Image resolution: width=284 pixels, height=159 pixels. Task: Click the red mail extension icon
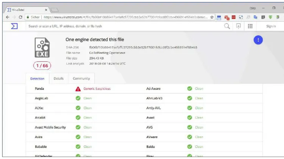227,17
